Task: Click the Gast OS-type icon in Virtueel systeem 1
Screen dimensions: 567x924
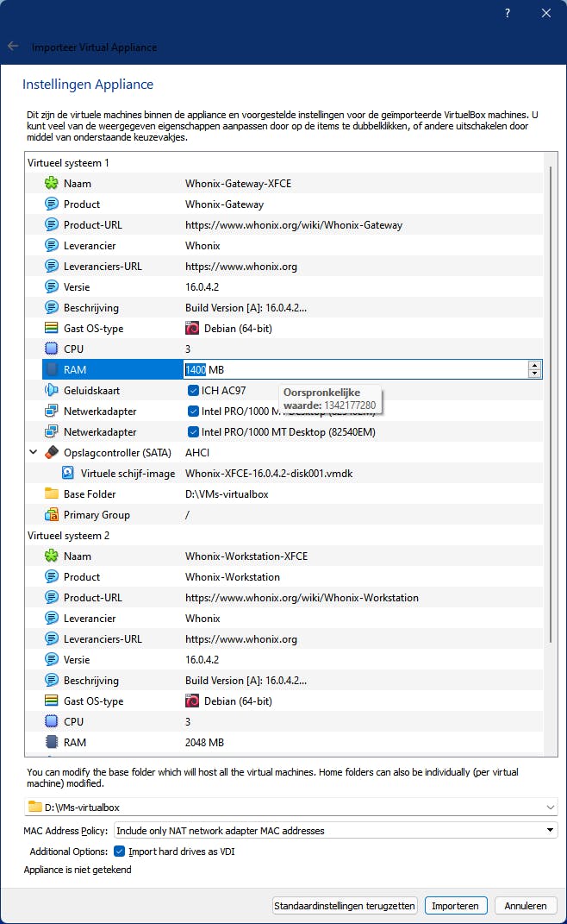Action: (x=52, y=328)
